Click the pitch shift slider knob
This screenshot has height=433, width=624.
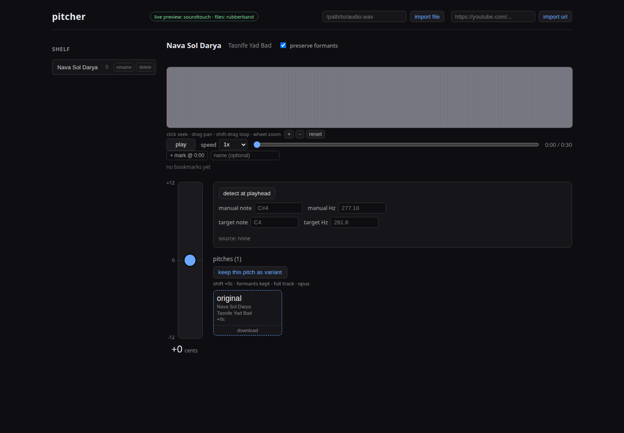(x=190, y=260)
